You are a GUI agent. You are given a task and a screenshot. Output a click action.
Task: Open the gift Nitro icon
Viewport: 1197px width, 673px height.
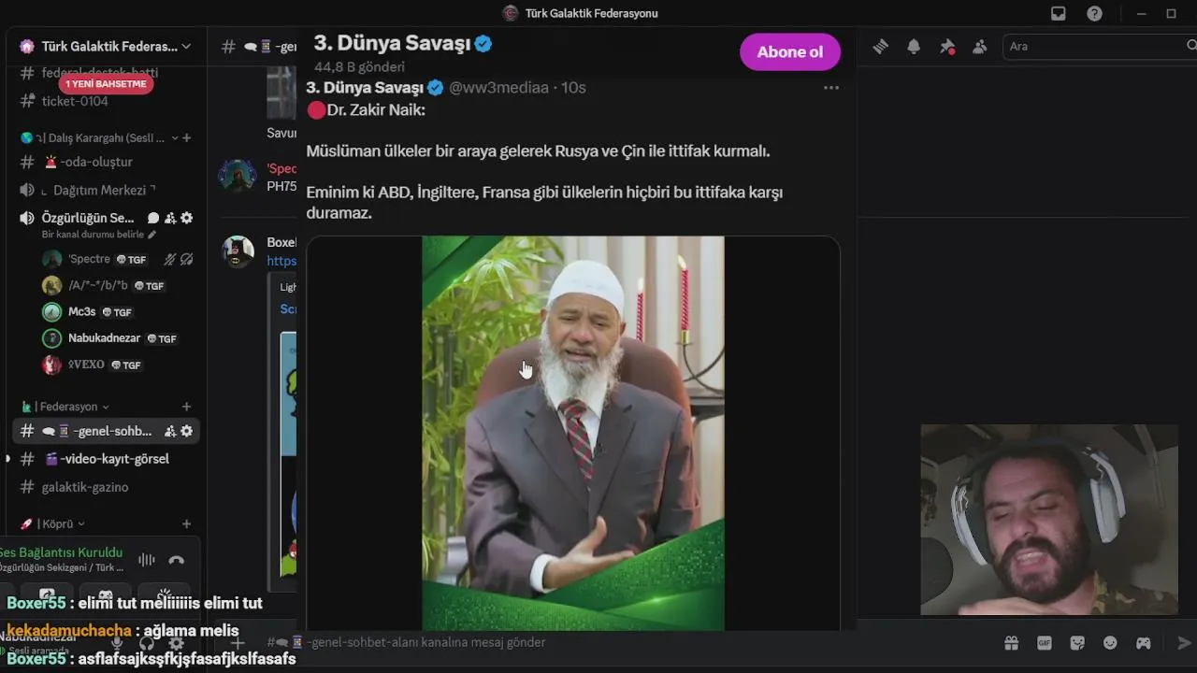(1011, 643)
